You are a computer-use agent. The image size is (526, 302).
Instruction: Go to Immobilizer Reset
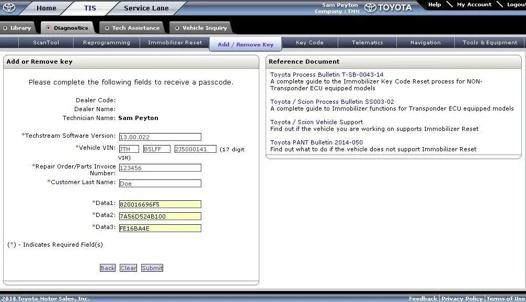[x=175, y=43]
